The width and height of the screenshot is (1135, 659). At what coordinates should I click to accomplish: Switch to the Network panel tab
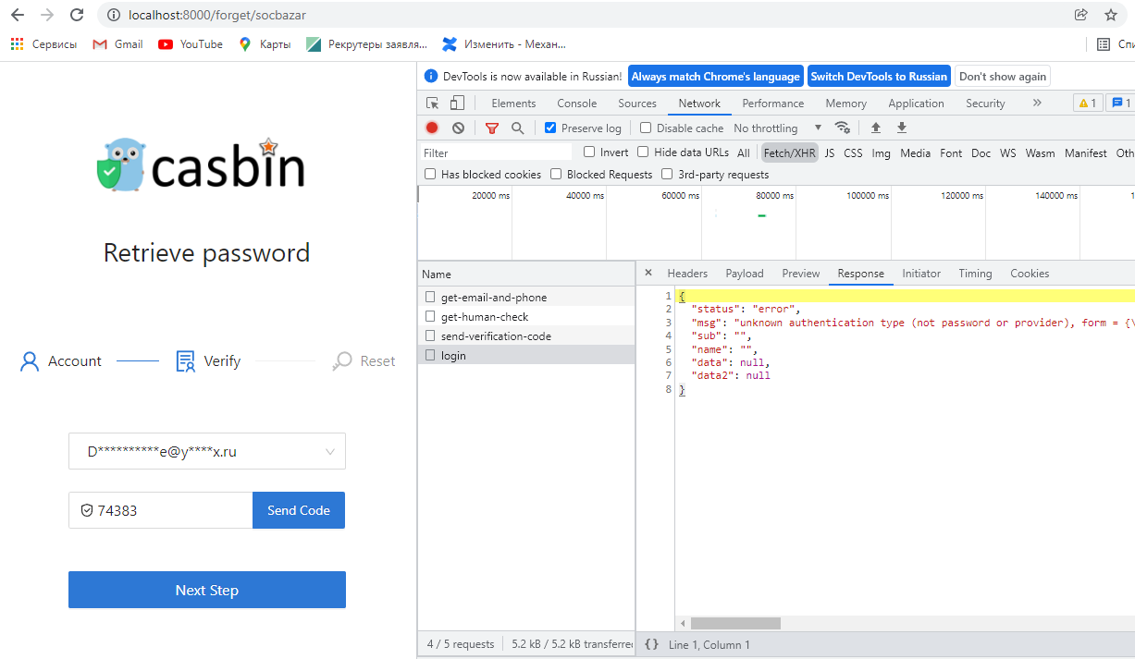[699, 103]
